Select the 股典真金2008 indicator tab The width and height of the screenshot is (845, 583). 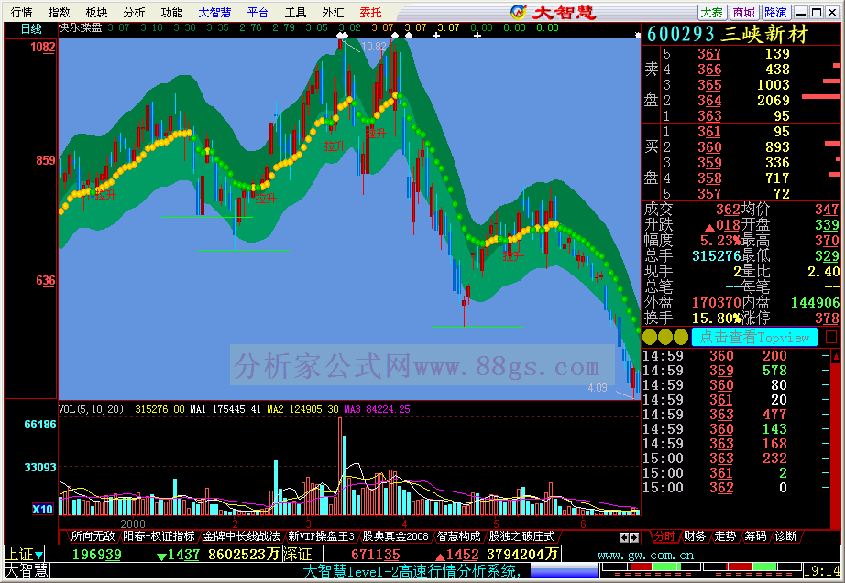coord(395,536)
